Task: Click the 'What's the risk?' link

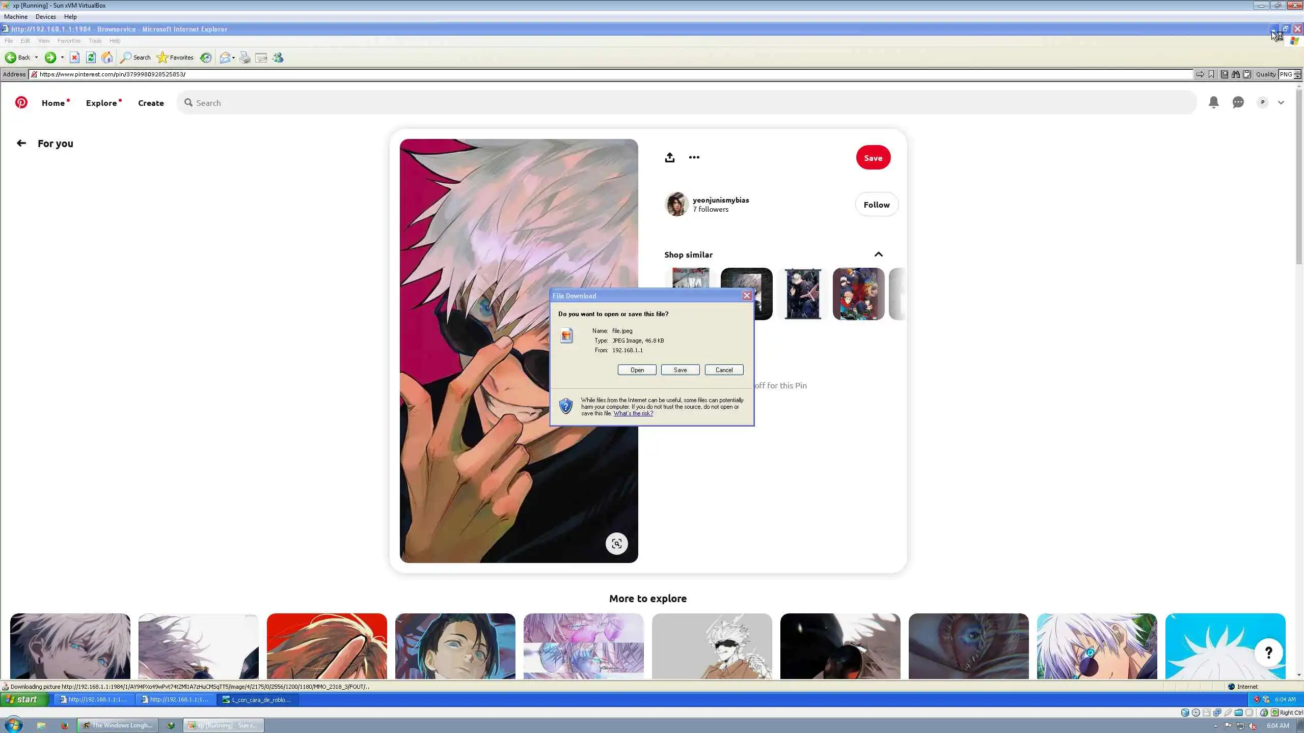Action: pos(633,413)
